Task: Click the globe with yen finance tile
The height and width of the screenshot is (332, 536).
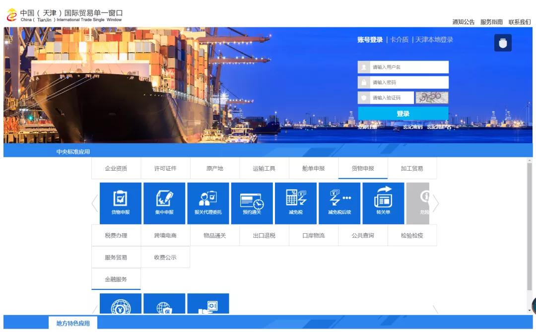Action: [x=120, y=303]
